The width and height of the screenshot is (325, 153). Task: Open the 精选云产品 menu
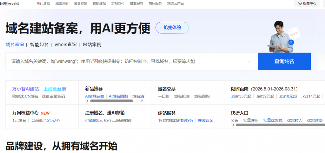tap(176, 3)
